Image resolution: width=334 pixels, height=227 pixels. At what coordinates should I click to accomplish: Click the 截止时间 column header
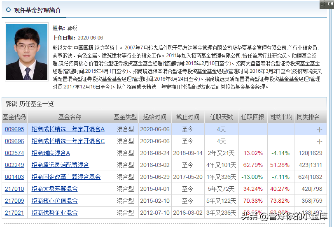(188, 117)
